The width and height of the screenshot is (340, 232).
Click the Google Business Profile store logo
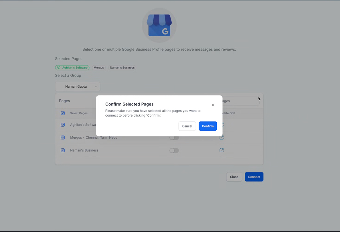pos(159,25)
